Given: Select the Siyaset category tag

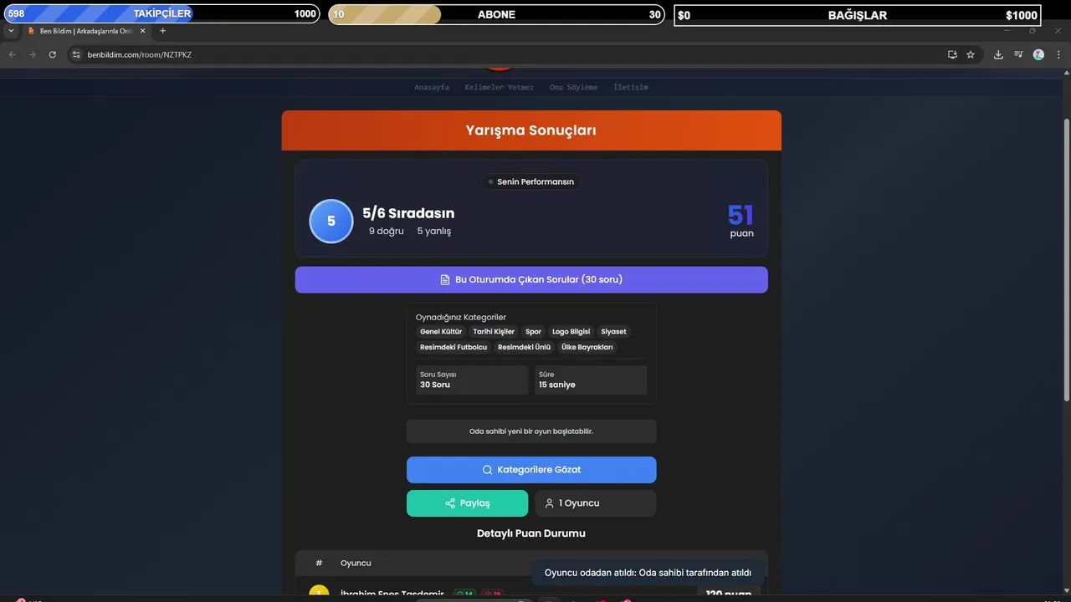Looking at the screenshot, I should 613,332.
